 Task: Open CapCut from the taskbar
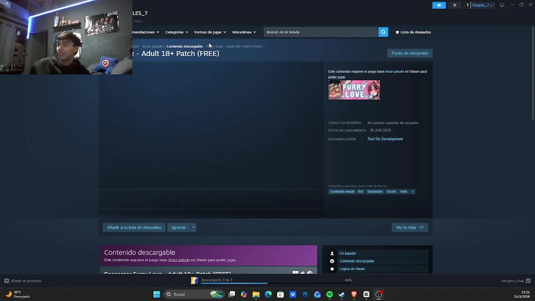coord(367,294)
